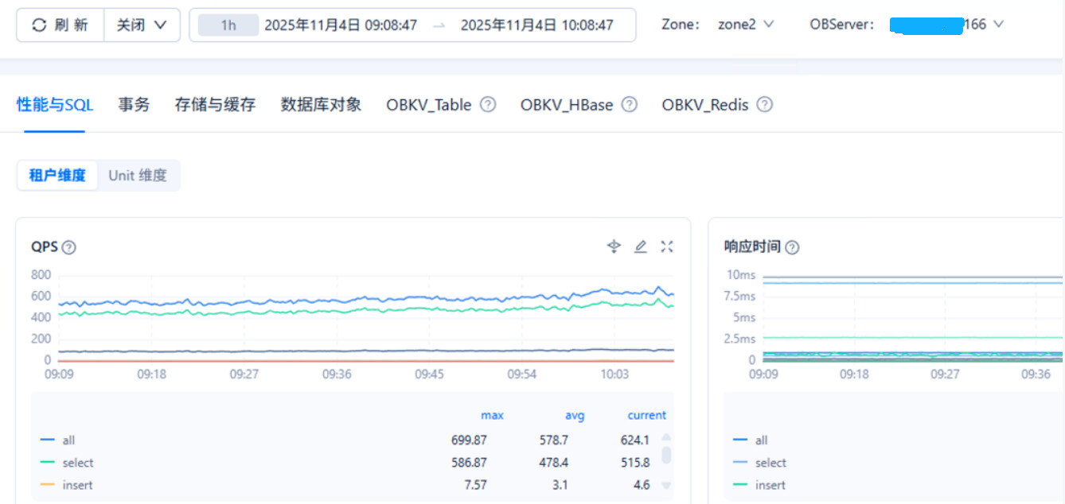Toggle 'select' series in QPS legend
Viewport: 1065px width, 504px height.
coord(77,463)
